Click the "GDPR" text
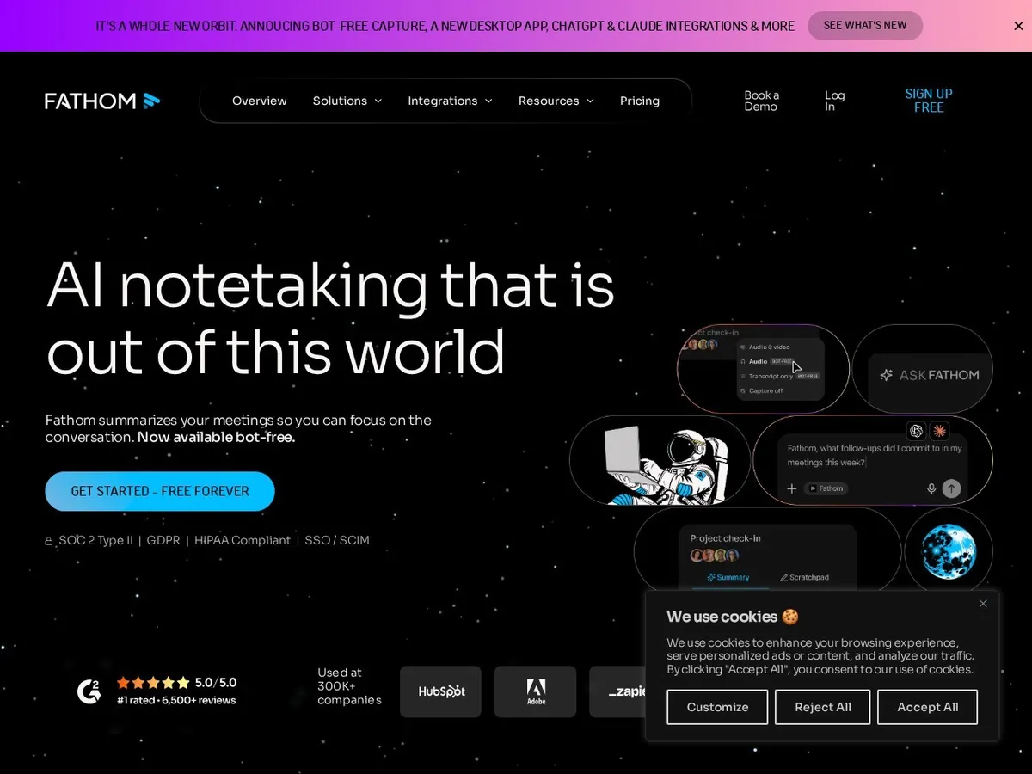This screenshot has height=774, width=1032. 163,540
